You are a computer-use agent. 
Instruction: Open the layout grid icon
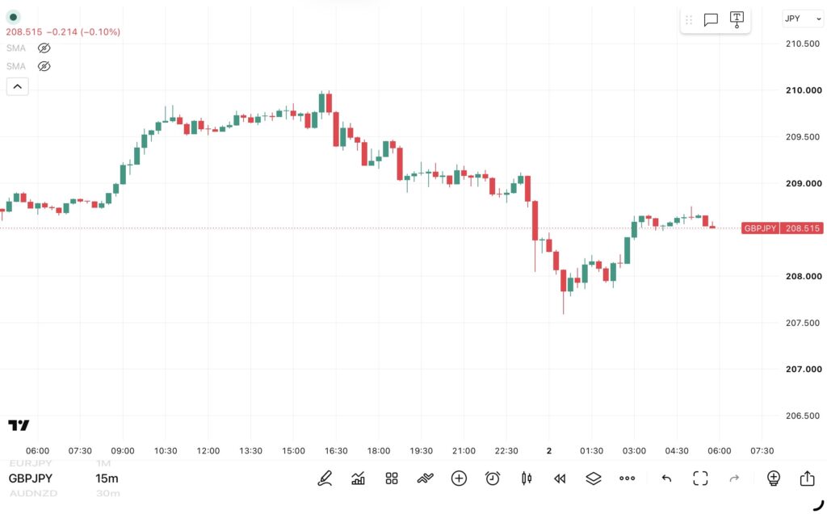(x=392, y=478)
